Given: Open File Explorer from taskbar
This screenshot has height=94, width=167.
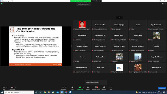Looking at the screenshot, I should pyautogui.click(x=49, y=92).
